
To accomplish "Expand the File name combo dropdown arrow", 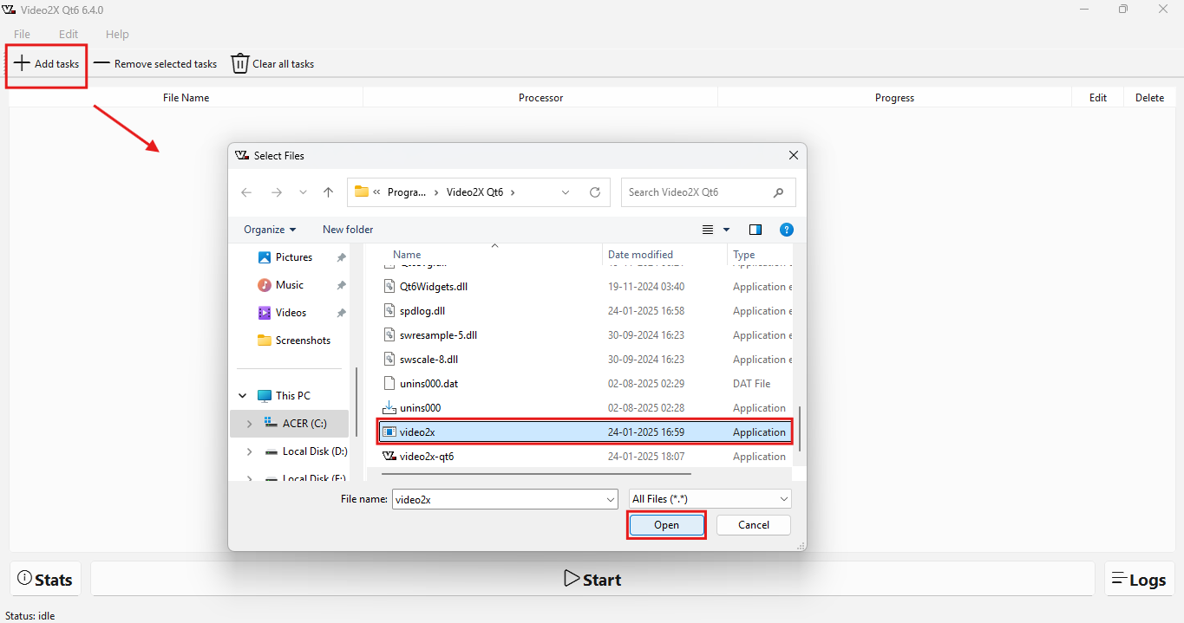I will coord(611,499).
